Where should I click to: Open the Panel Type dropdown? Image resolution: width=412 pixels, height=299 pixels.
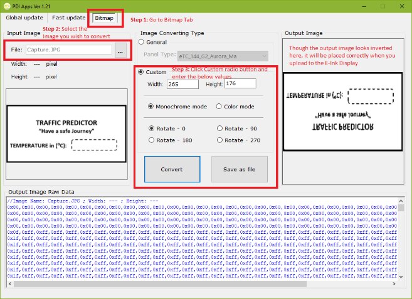pos(223,56)
